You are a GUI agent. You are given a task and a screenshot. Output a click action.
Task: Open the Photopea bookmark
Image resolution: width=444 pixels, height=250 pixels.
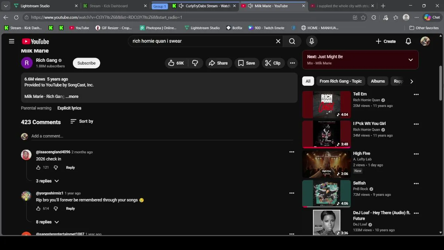tap(158, 28)
